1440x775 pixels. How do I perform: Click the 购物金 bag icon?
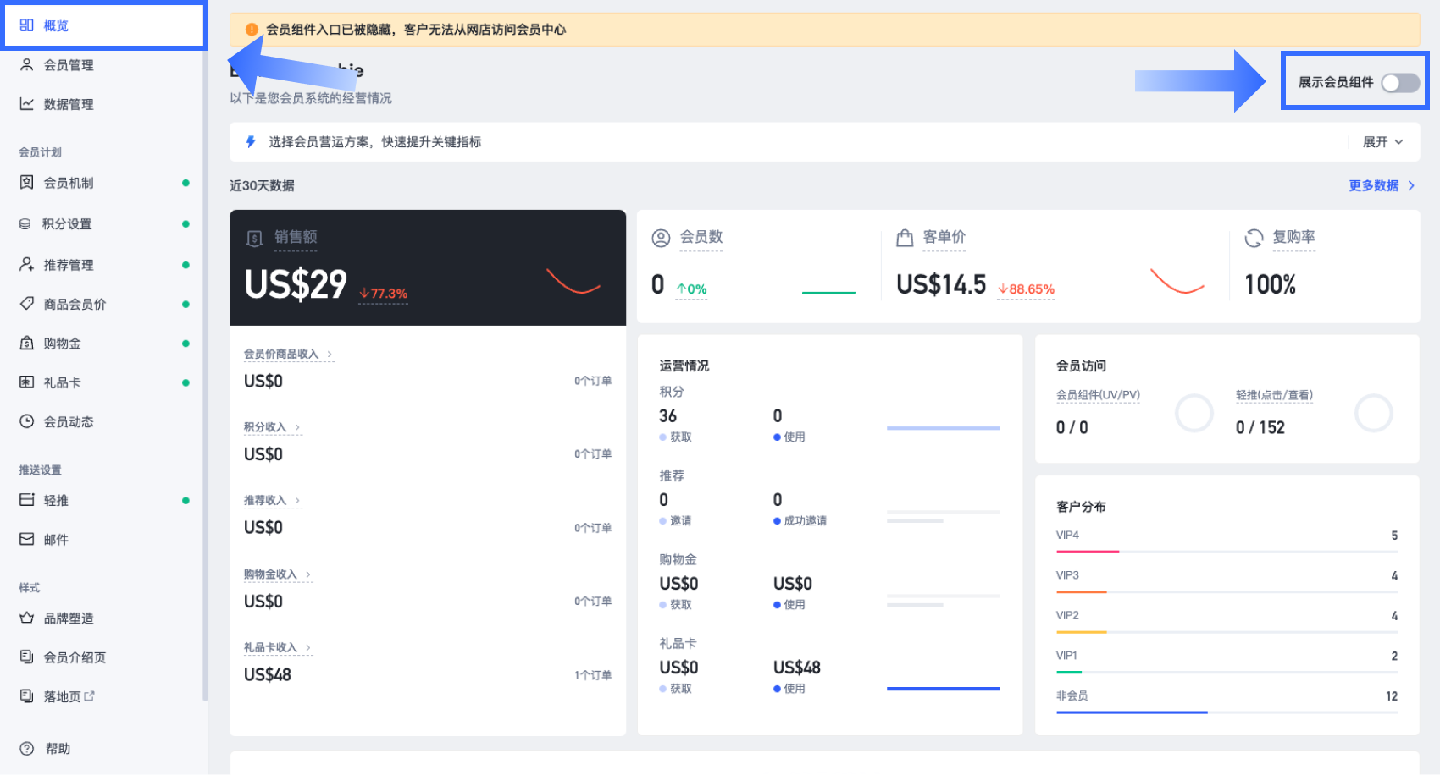point(27,343)
